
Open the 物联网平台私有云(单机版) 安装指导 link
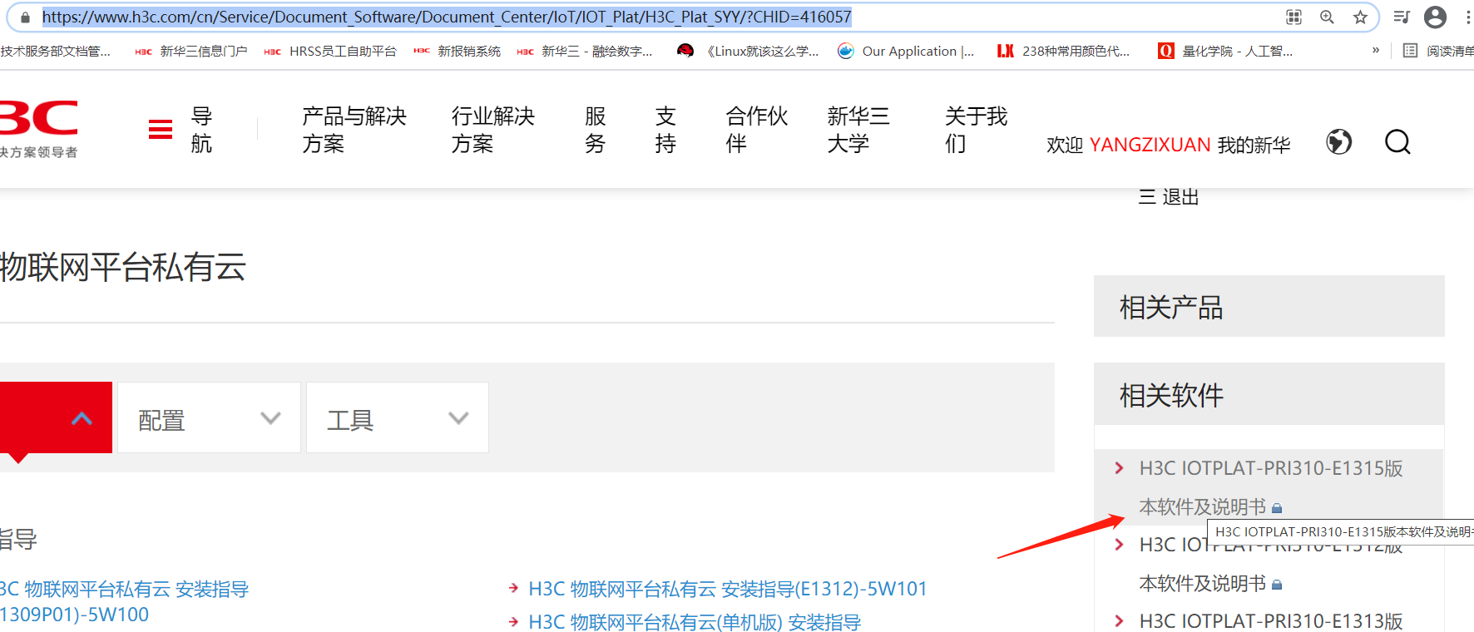695,622
